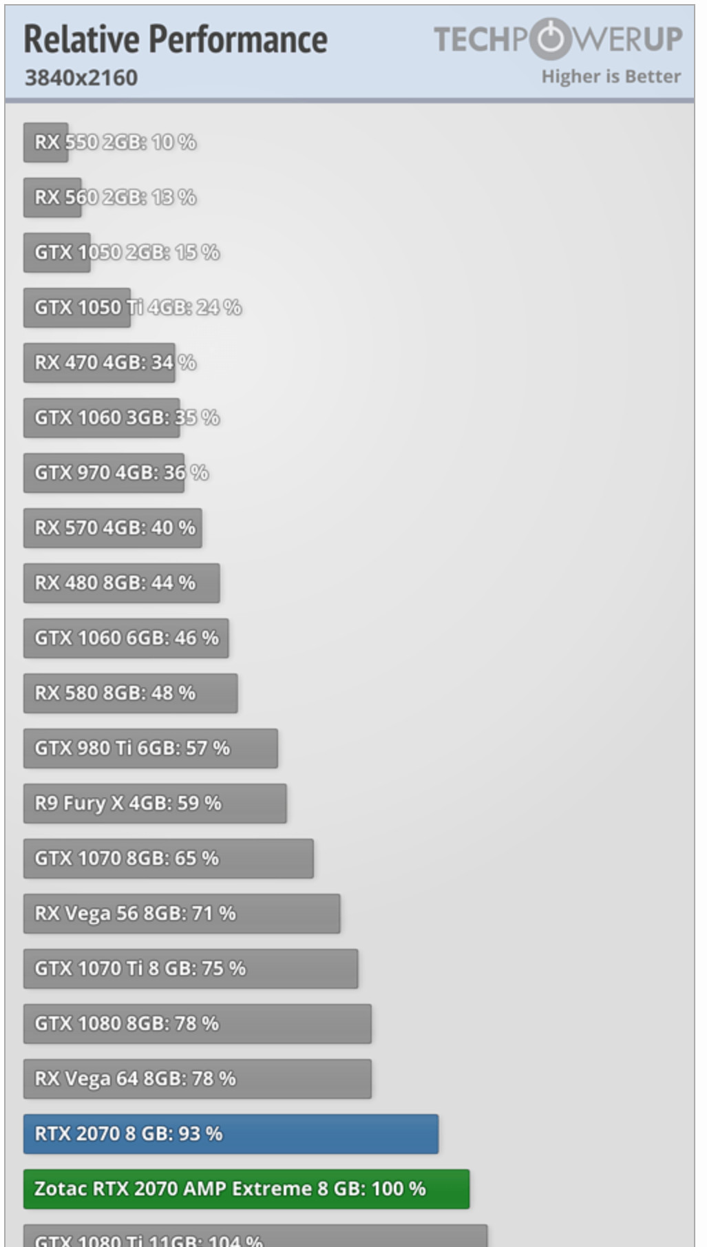Viewport: 707px width, 1247px height.
Task: Select the RX 570 4GB bar
Action: point(113,528)
